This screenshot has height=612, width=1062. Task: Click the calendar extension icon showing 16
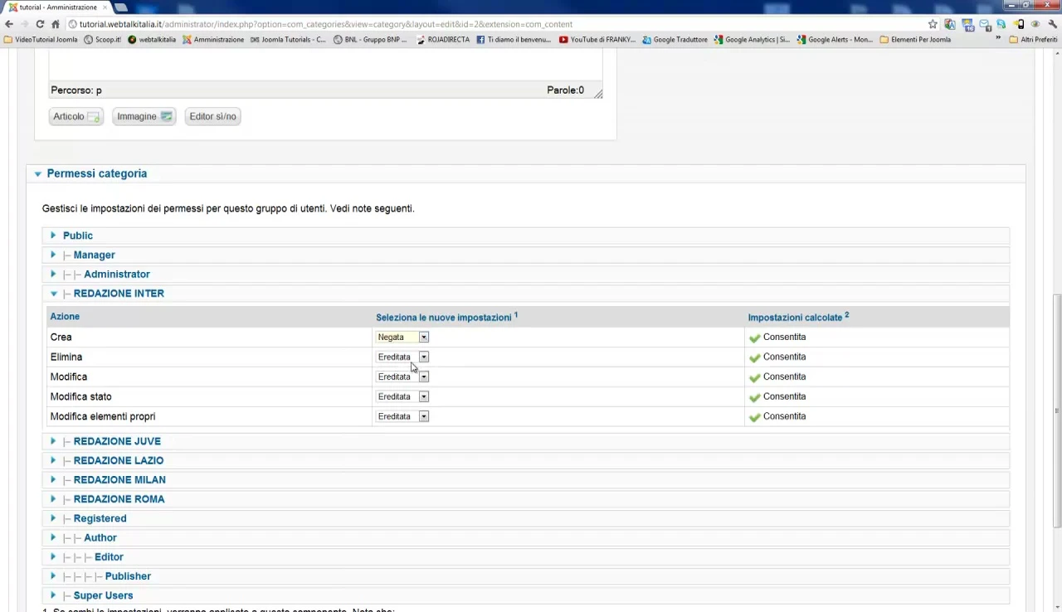click(x=967, y=24)
